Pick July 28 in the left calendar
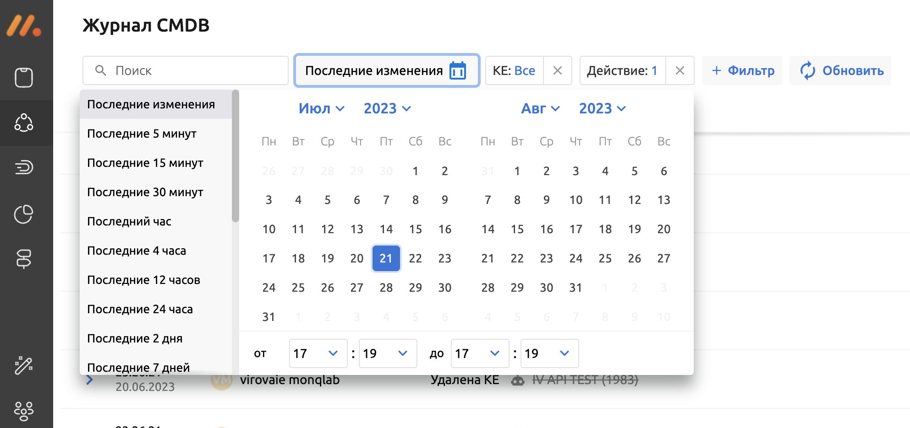Screen dimensions: 910x428 [x=386, y=288]
